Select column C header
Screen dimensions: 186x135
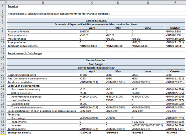click(x=92, y=3)
